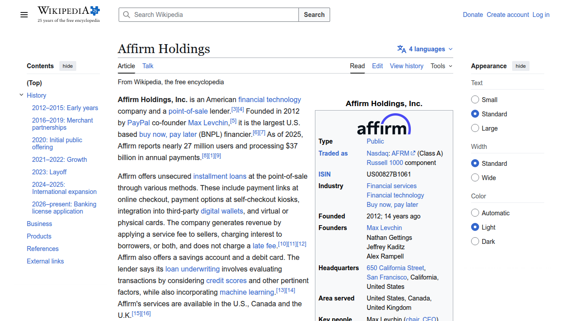571x321 pixels.
Task: Open the financial technology article link
Action: click(269, 99)
